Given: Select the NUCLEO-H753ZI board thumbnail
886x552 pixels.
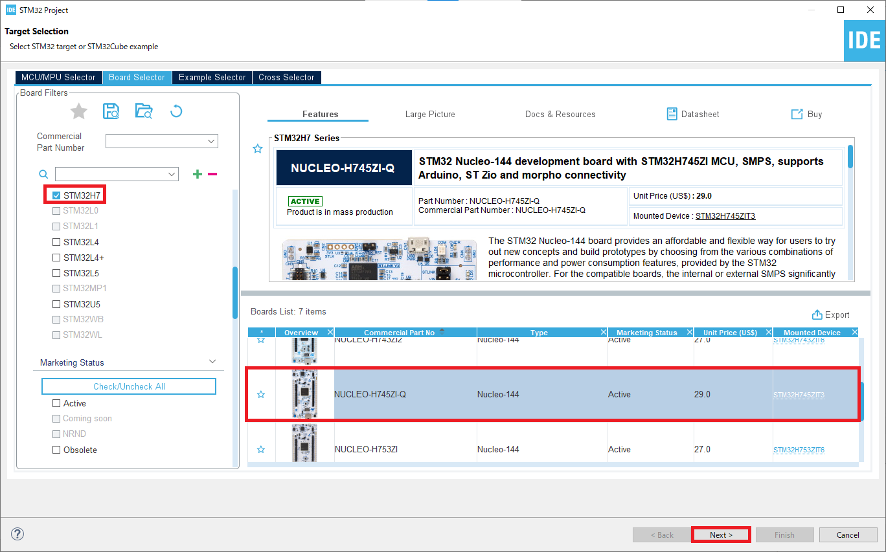Looking at the screenshot, I should click(x=304, y=443).
